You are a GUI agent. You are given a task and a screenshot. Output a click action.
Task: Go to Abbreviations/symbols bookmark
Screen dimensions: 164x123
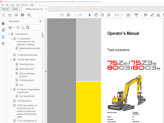[30, 50]
